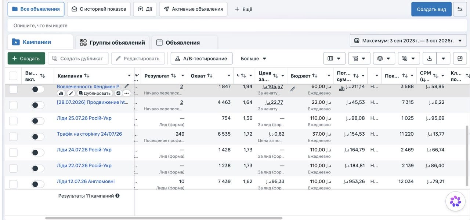
Task: Toggle switch for Ліди 12.07.26 Англомовні
Action: coord(38,184)
